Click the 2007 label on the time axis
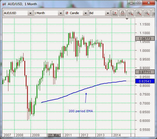 pos(7,135)
